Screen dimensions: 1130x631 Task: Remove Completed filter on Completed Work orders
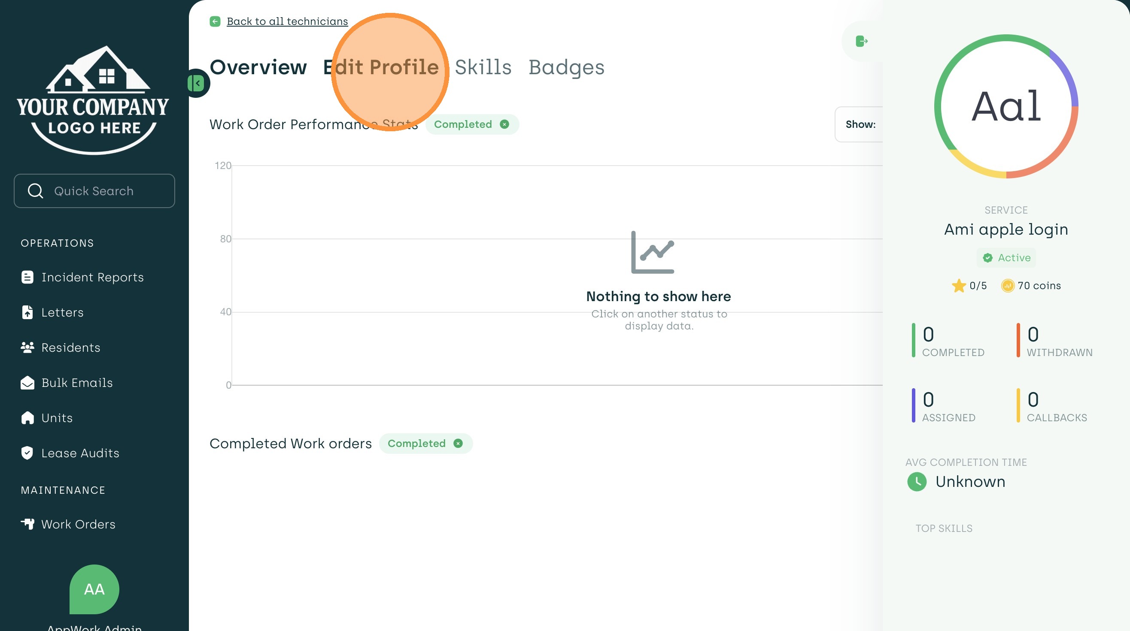tap(458, 444)
